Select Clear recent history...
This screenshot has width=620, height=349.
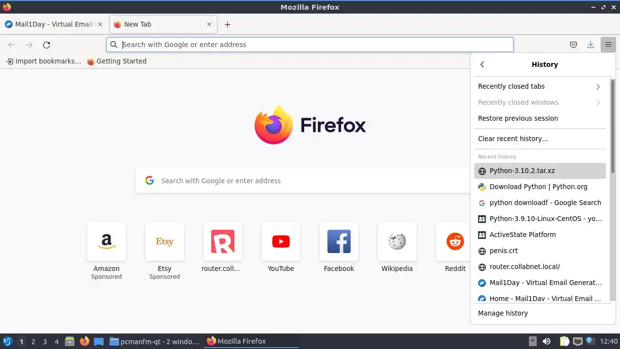pyautogui.click(x=540, y=139)
